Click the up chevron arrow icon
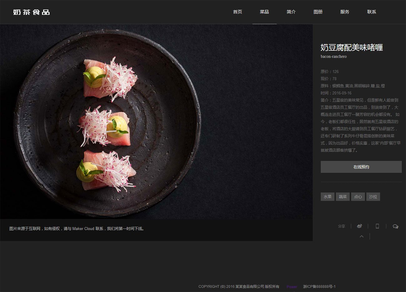Image resolution: width=406 pixels, height=292 pixels. (362, 236)
